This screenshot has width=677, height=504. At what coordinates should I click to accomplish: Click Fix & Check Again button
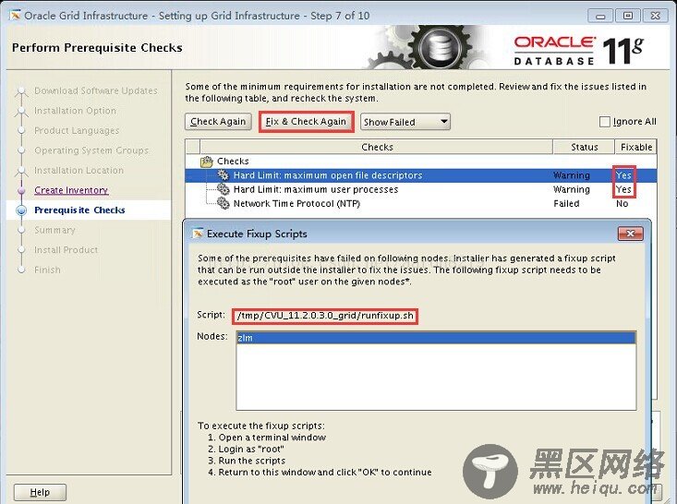click(x=306, y=122)
